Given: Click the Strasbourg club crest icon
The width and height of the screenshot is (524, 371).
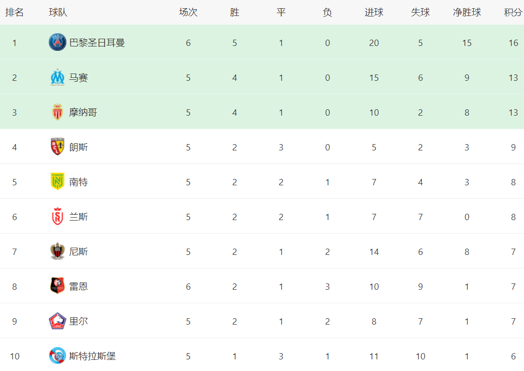Looking at the screenshot, I should [x=58, y=356].
